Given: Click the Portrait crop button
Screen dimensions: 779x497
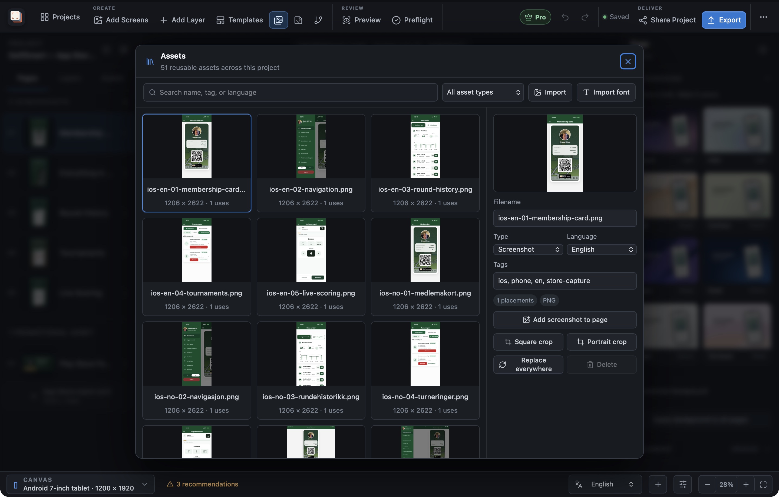Looking at the screenshot, I should tap(601, 342).
